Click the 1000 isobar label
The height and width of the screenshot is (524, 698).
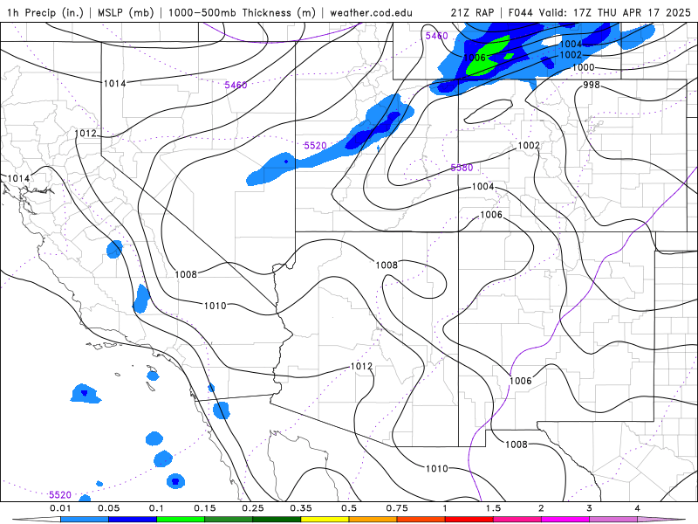pos(583,67)
